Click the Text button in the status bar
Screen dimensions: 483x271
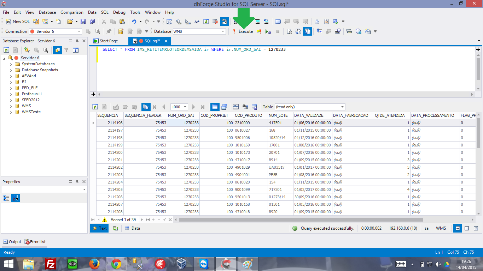coord(99,228)
